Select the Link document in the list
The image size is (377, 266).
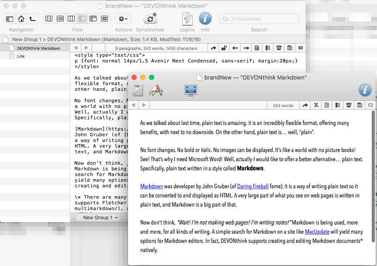35,56
